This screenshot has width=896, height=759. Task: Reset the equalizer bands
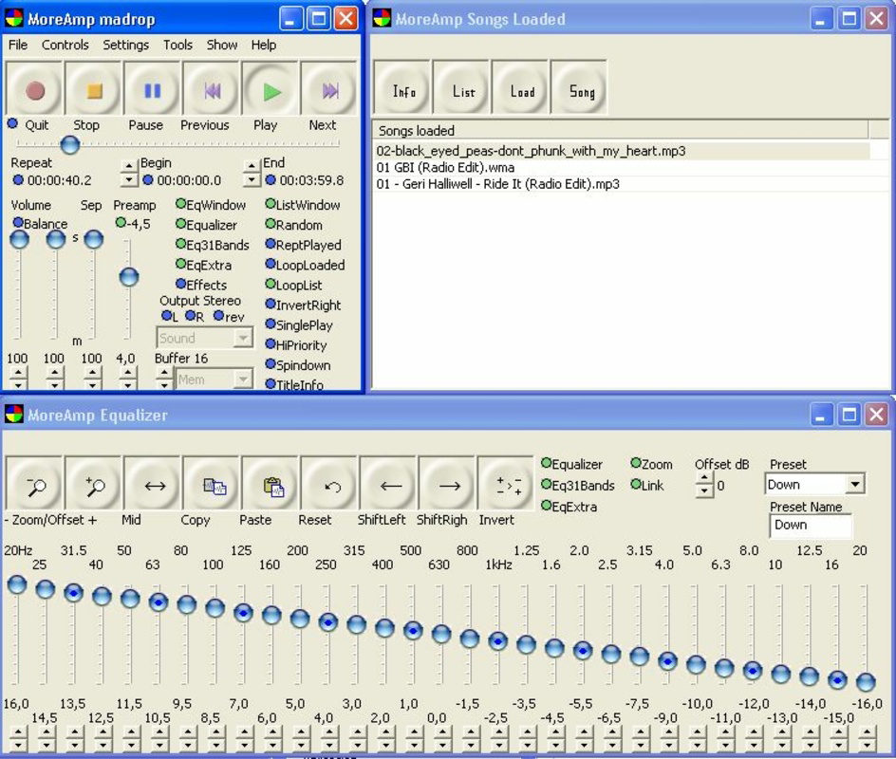pos(329,485)
